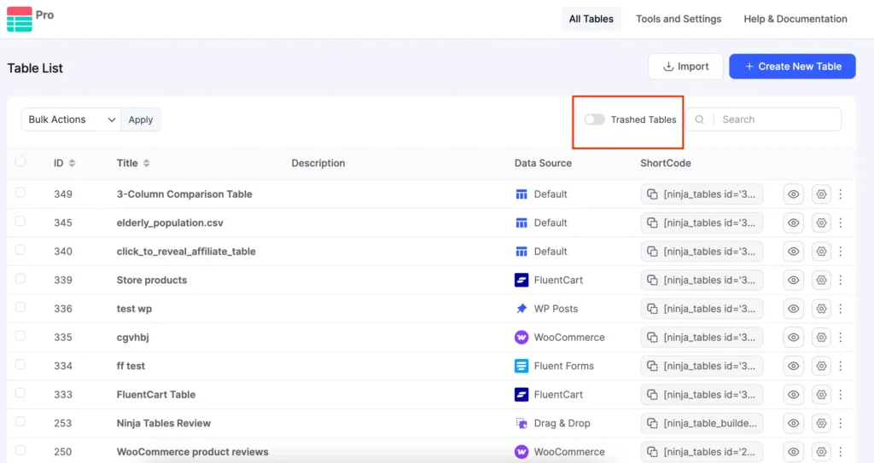Copy shortcode for Ninja Tables Review
The image size is (874, 463).
653,424
